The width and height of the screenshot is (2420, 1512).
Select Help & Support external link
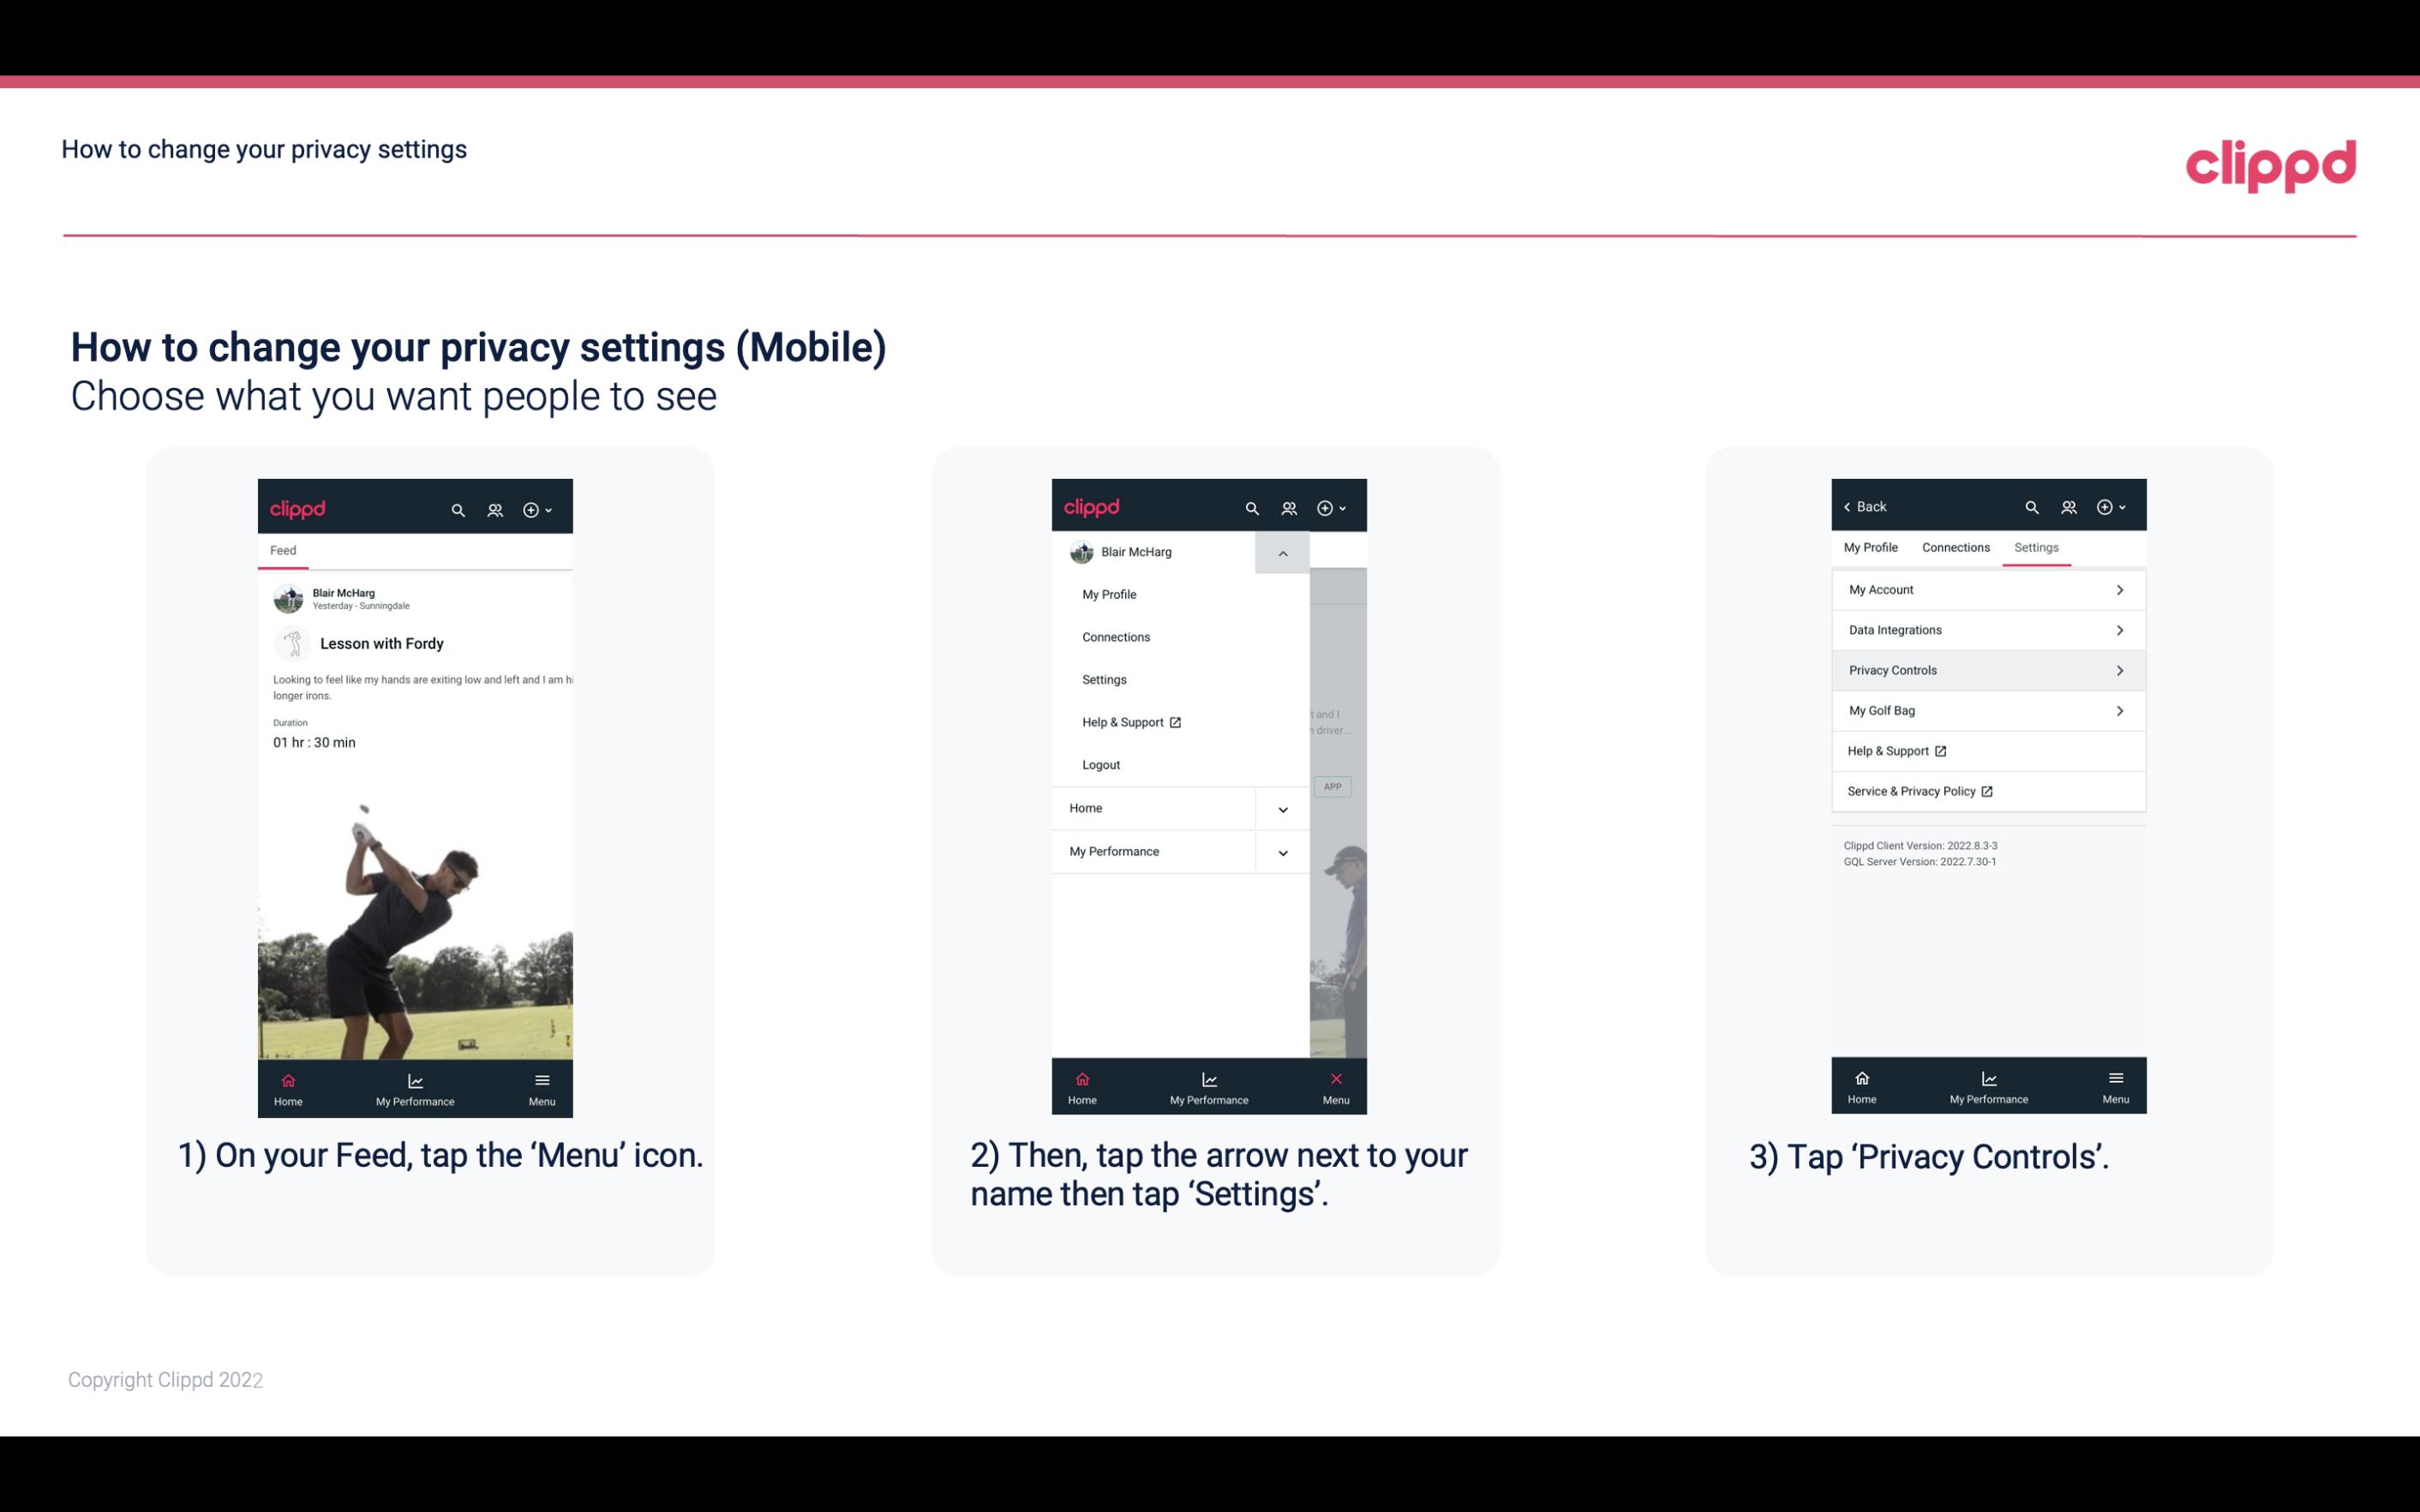(1896, 750)
